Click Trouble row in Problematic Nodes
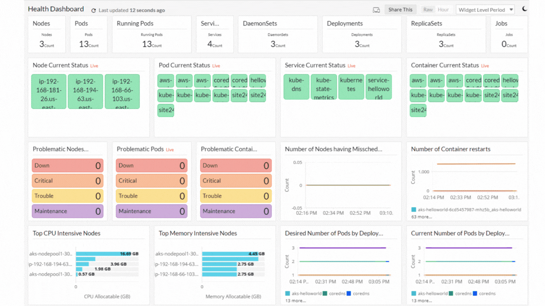 tap(68, 196)
